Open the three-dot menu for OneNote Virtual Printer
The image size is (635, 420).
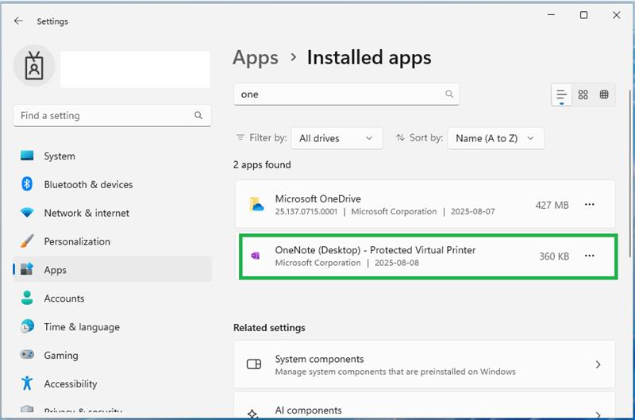589,256
